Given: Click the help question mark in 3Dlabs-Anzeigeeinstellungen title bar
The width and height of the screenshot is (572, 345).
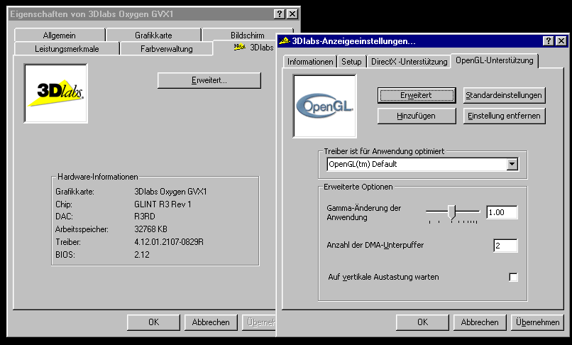Looking at the screenshot, I should click(x=549, y=41).
